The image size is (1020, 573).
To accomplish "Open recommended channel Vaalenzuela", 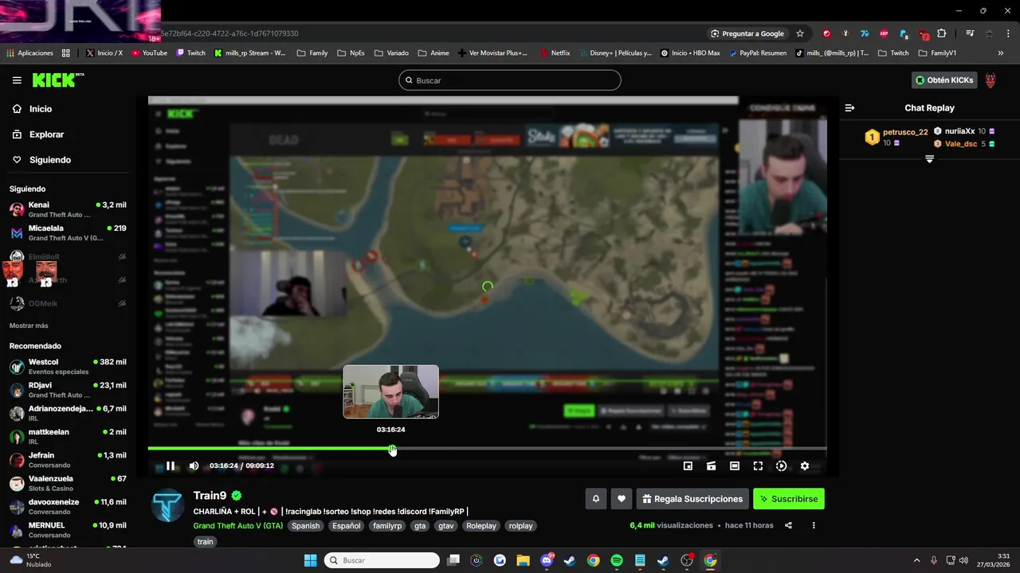I will click(x=68, y=483).
